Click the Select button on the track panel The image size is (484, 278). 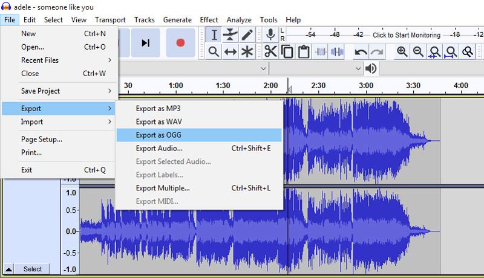33,269
